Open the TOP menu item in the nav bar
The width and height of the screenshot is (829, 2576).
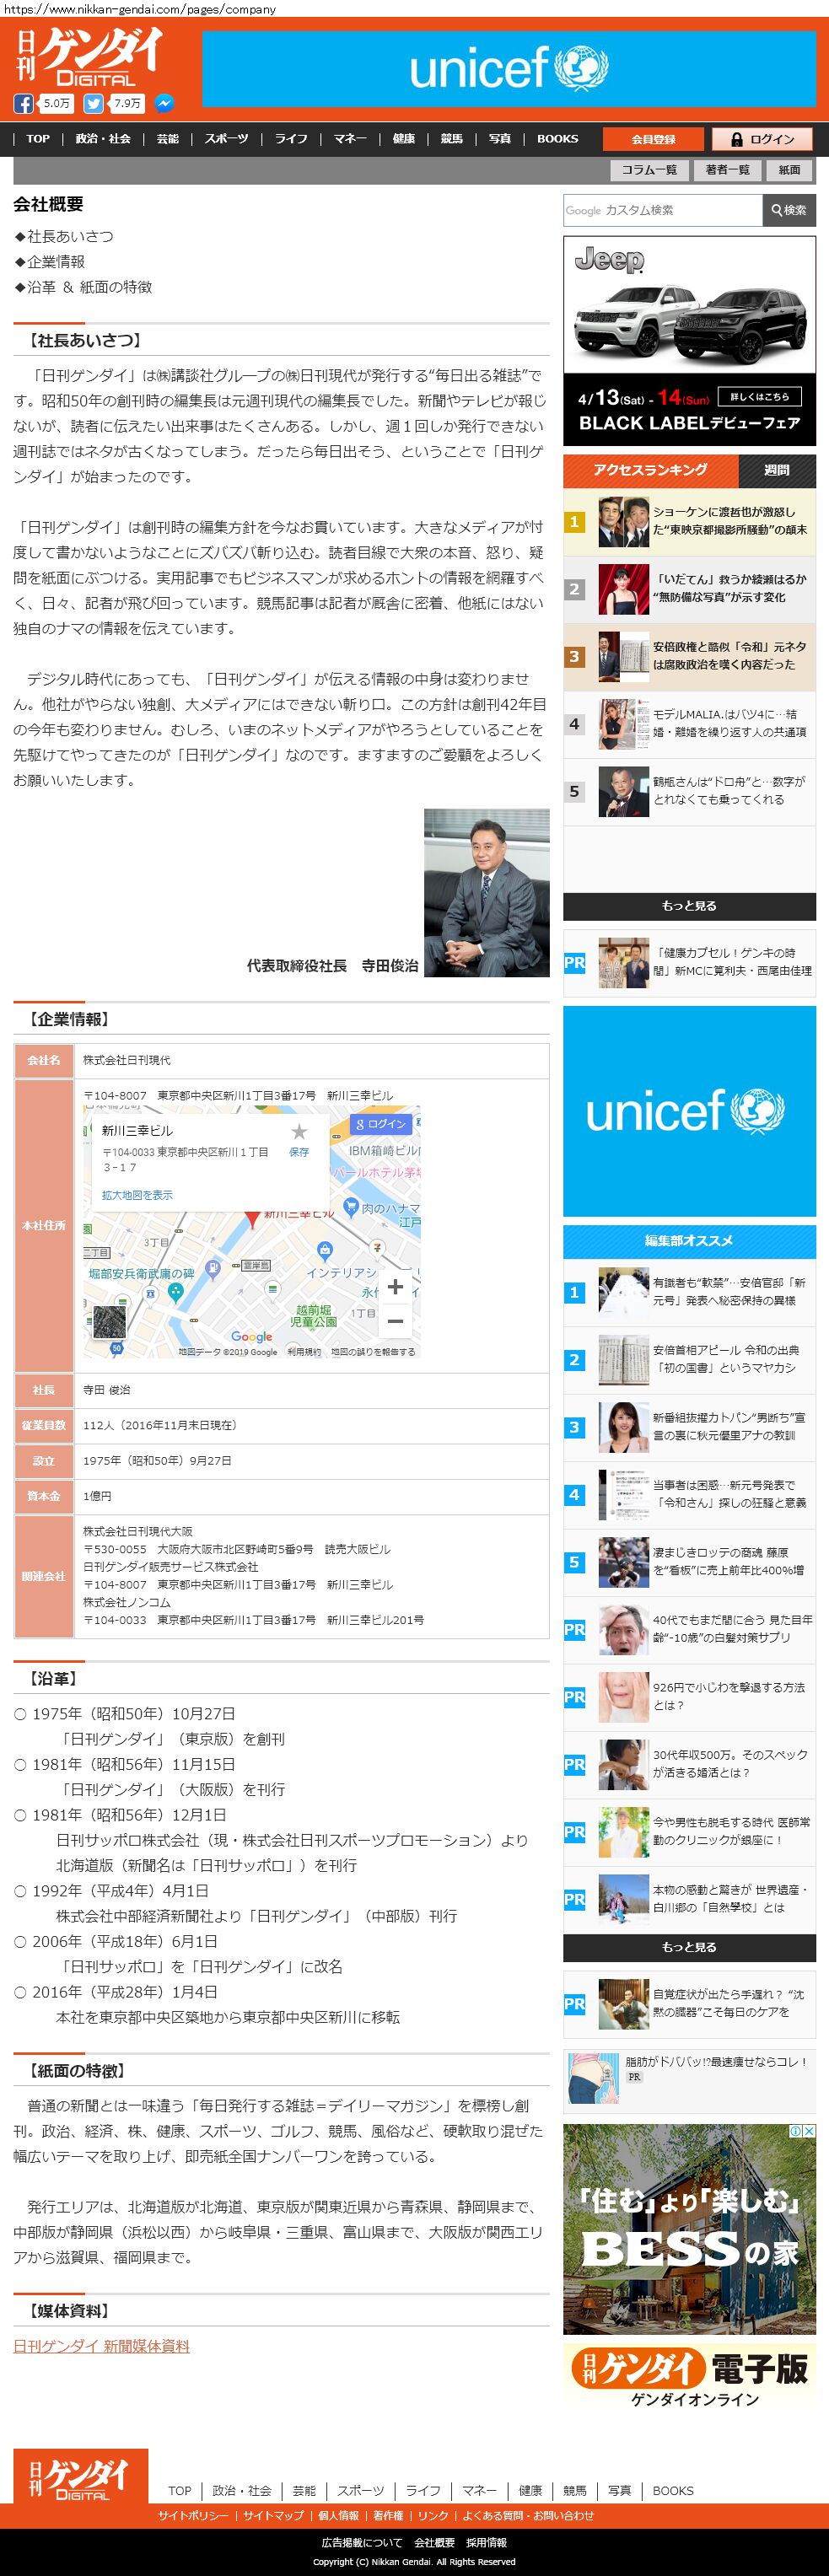pos(38,139)
